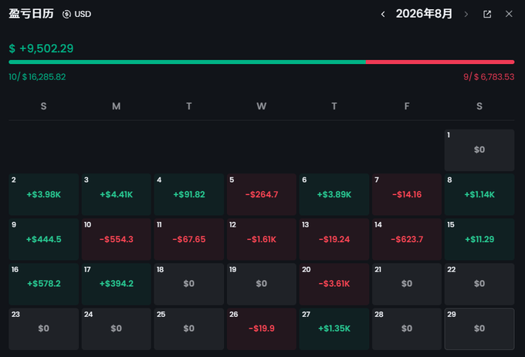This screenshot has width=525, height=357.
Task: Click the 盈亏日历 title
Action: pos(31,14)
